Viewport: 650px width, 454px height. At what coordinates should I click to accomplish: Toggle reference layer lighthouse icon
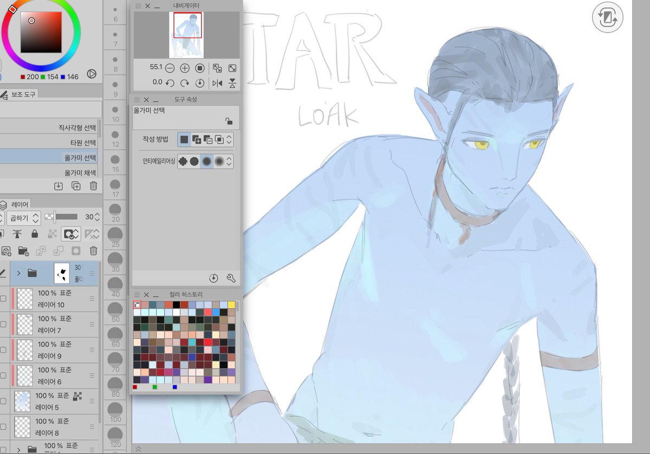(17, 234)
